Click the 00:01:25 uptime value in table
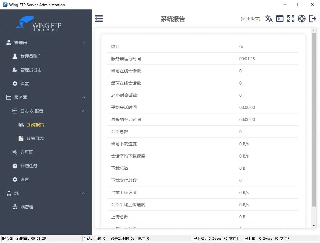 pyautogui.click(x=247, y=59)
